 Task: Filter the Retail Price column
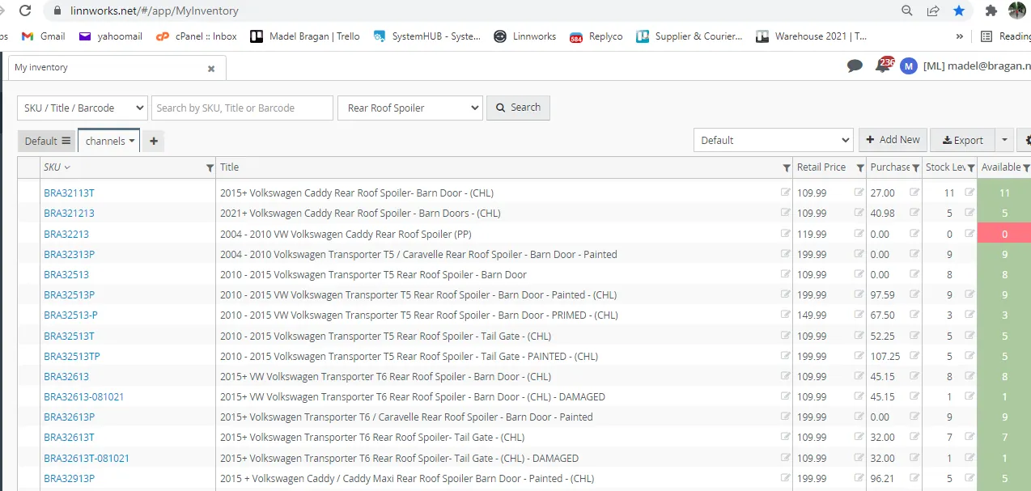click(x=860, y=168)
